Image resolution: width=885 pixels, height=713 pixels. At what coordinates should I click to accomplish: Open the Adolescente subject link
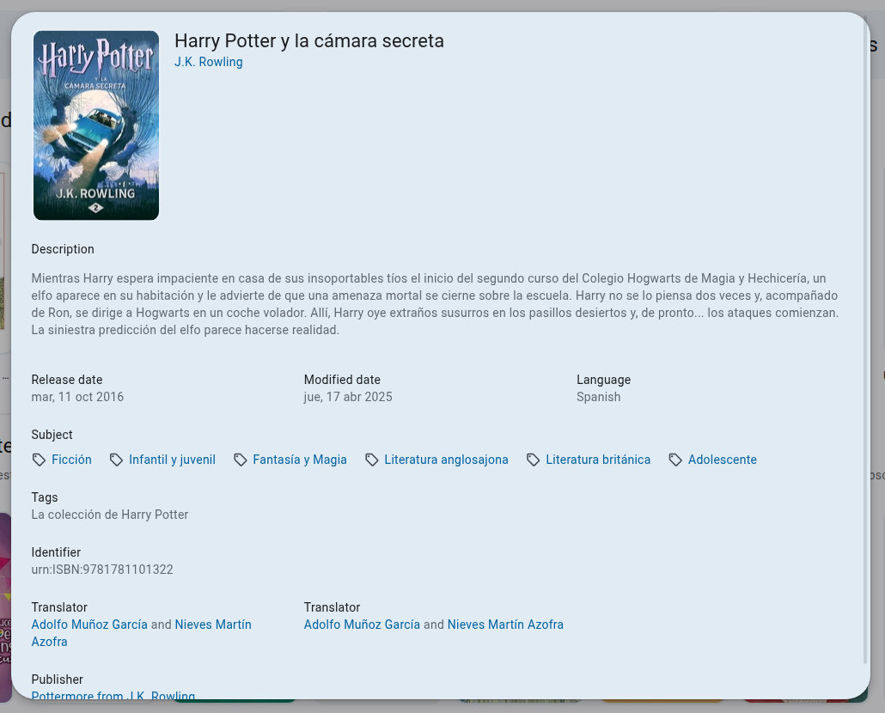click(x=722, y=460)
